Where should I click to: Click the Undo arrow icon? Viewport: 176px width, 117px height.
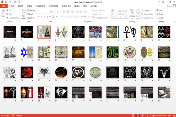(x=10, y=2)
